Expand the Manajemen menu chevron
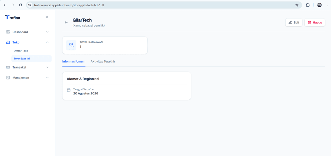This screenshot has height=156, width=331. coord(47,78)
